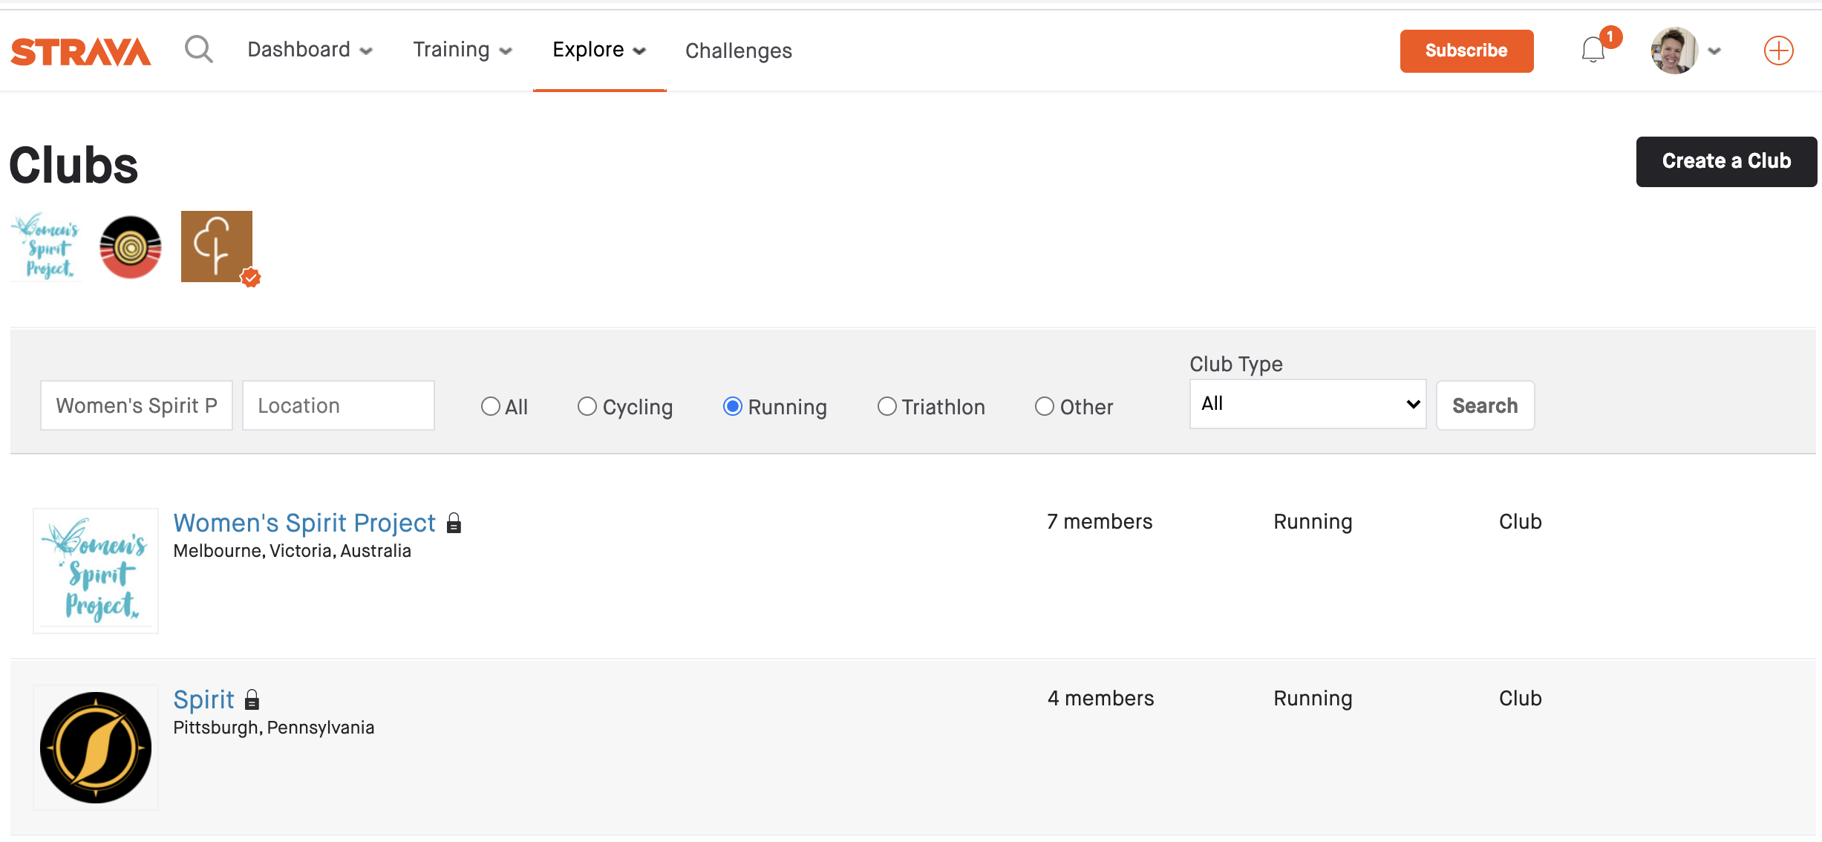The height and width of the screenshot is (842, 1822).
Task: Expand the Training menu
Action: [x=463, y=50]
